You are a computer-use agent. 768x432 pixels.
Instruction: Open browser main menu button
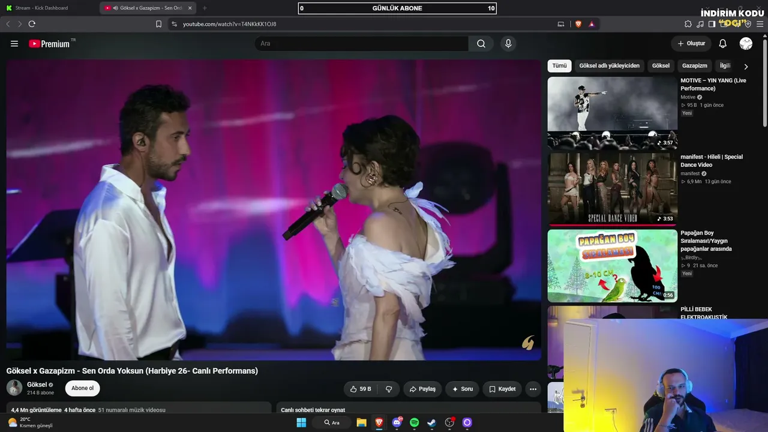point(760,24)
